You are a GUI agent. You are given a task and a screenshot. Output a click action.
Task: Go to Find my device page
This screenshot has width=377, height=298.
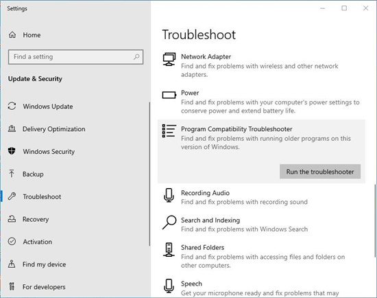44,264
